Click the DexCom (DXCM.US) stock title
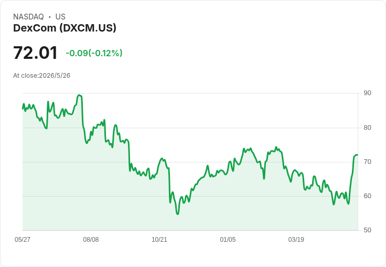 pos(65,28)
